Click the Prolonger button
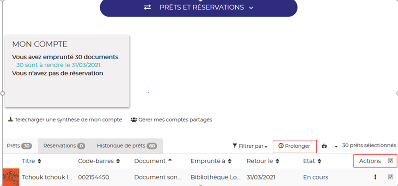The image size is (398, 186). click(x=294, y=146)
